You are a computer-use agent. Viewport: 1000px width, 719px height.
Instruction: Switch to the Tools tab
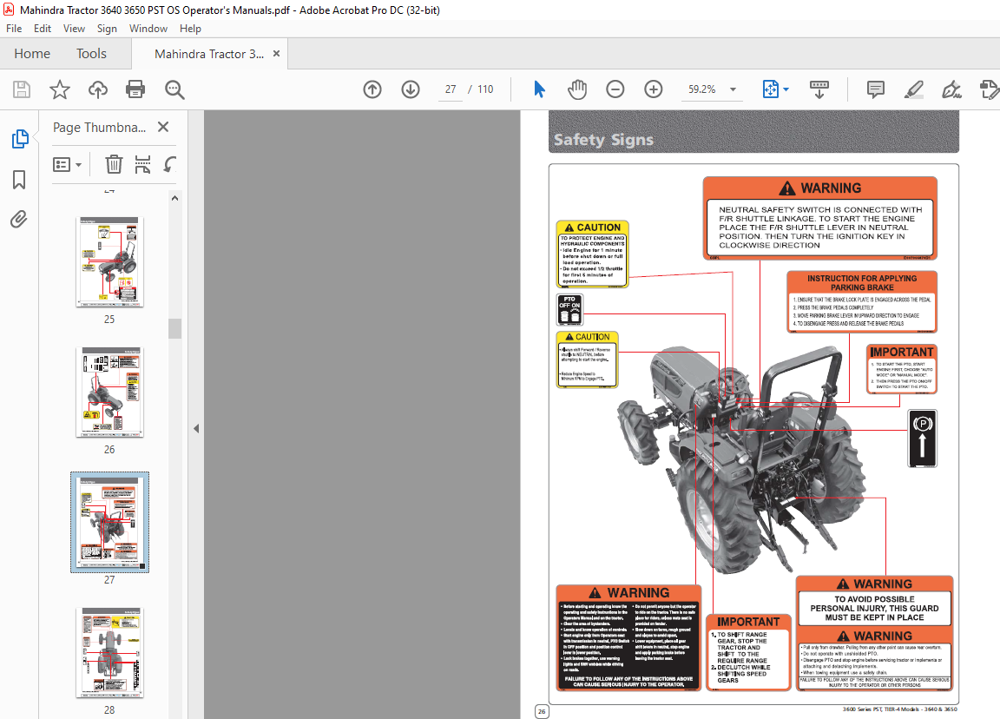tap(91, 54)
